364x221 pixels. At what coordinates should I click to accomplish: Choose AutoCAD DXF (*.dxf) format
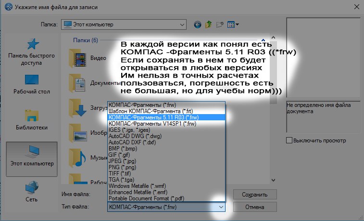[166, 142]
